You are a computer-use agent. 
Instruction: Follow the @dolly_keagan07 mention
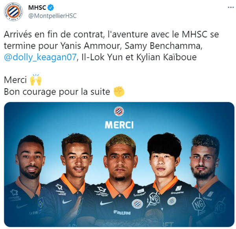point(40,57)
